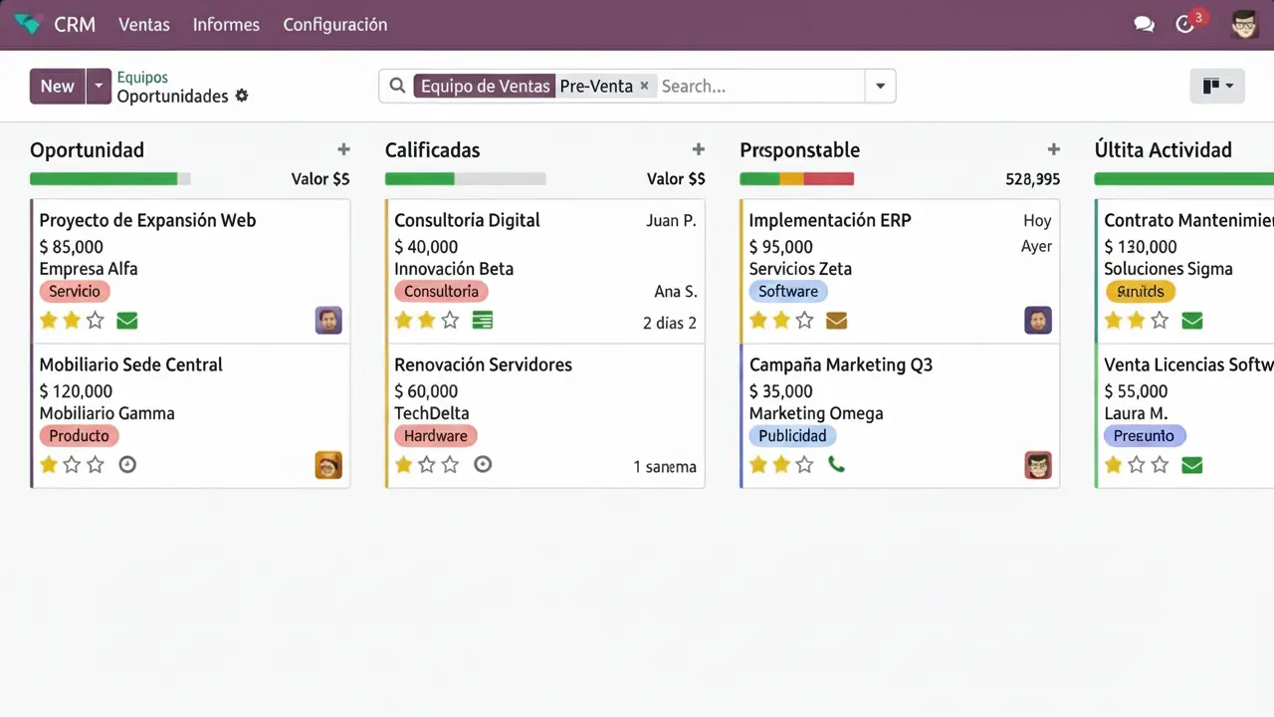The height and width of the screenshot is (717, 1274).
Task: Open the search options dropdown arrow
Action: click(880, 87)
